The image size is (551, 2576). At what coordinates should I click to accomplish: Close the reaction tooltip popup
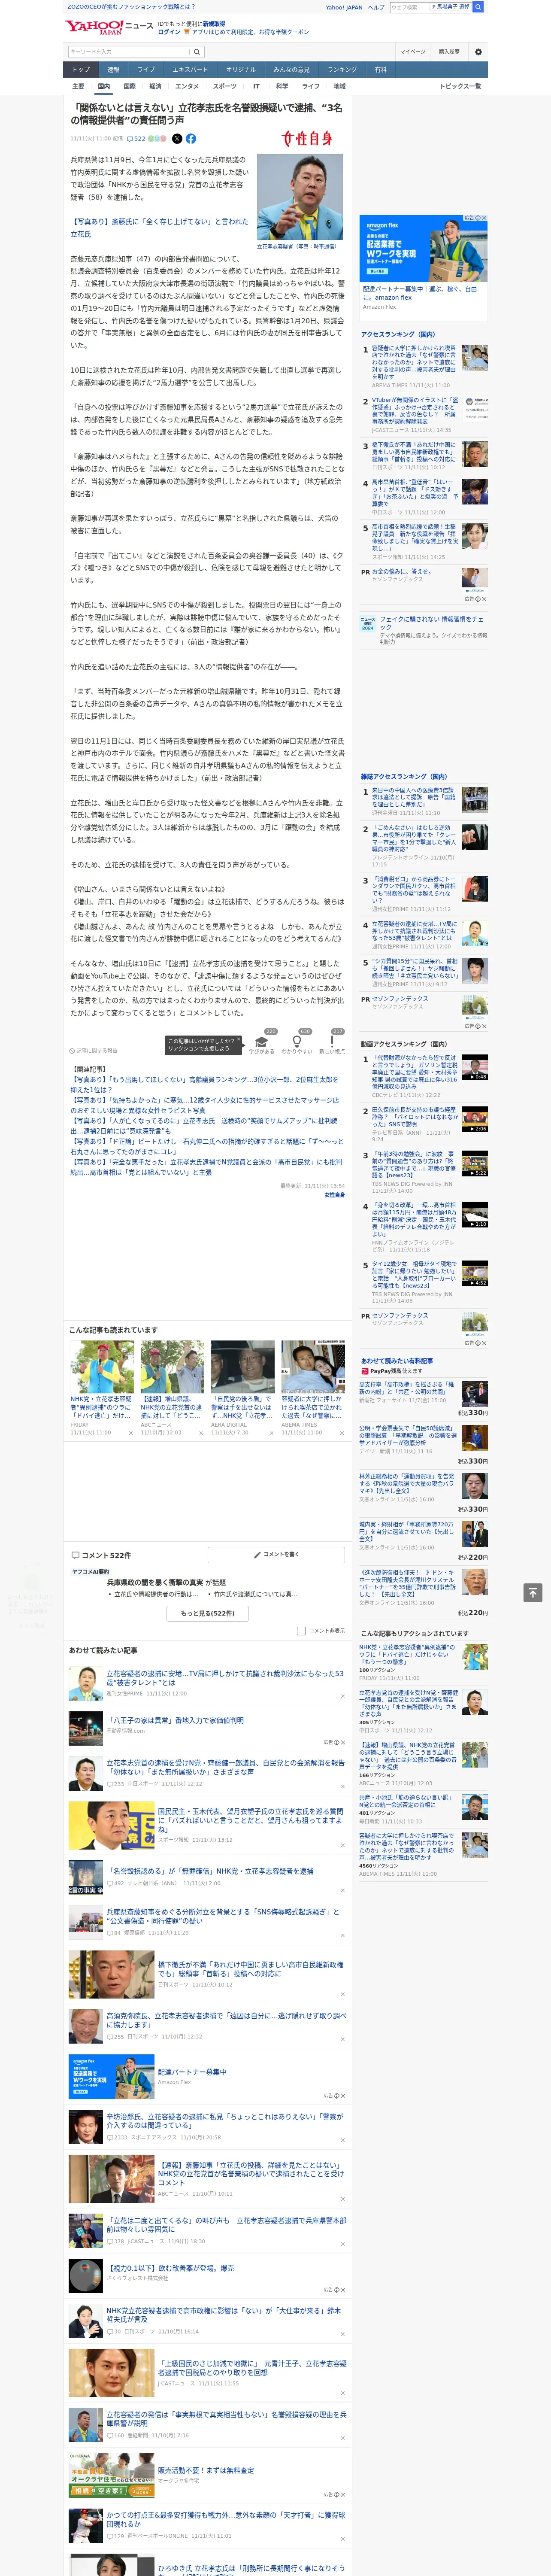coord(238,1040)
